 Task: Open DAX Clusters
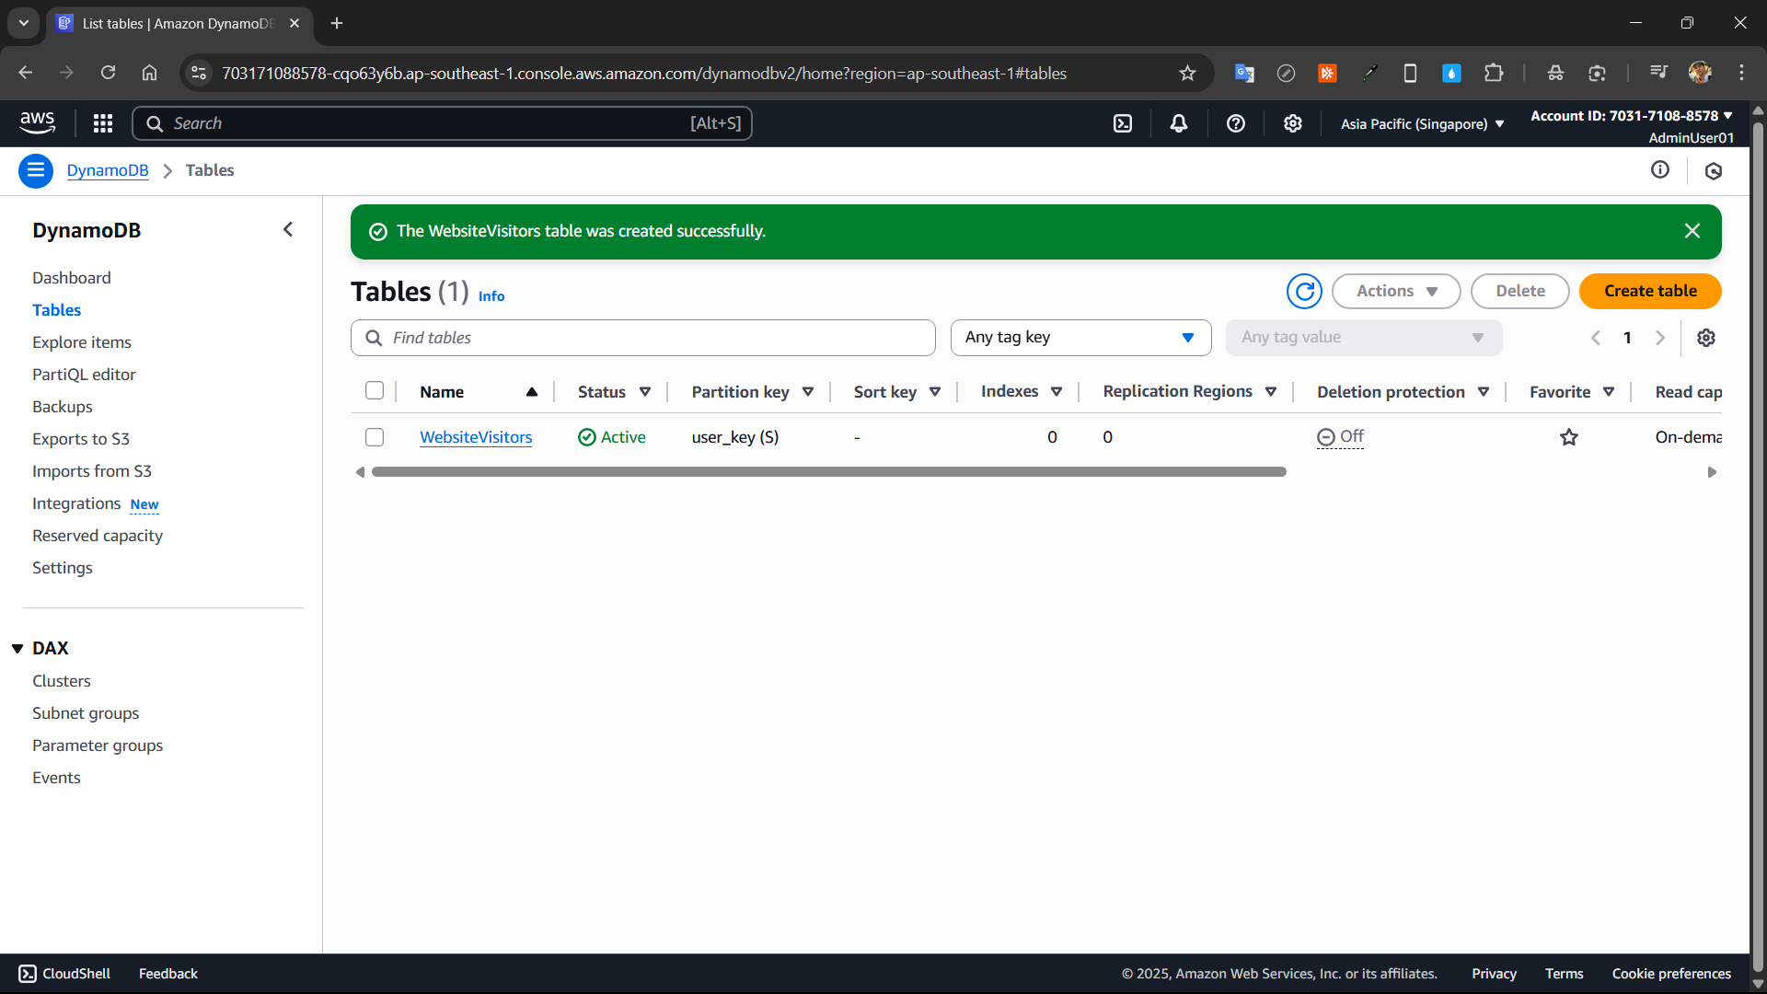(62, 681)
